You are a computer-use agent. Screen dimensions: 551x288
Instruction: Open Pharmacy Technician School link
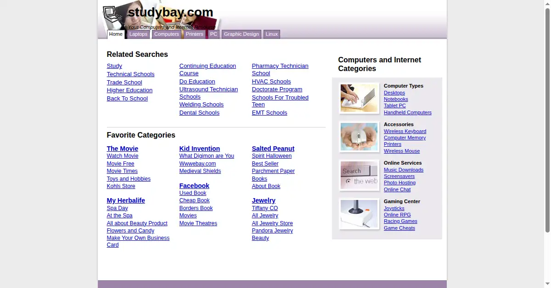click(280, 70)
